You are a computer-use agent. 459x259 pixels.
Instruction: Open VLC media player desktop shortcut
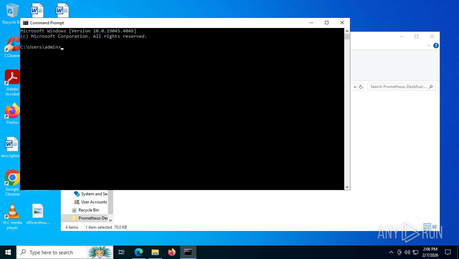[x=12, y=216]
